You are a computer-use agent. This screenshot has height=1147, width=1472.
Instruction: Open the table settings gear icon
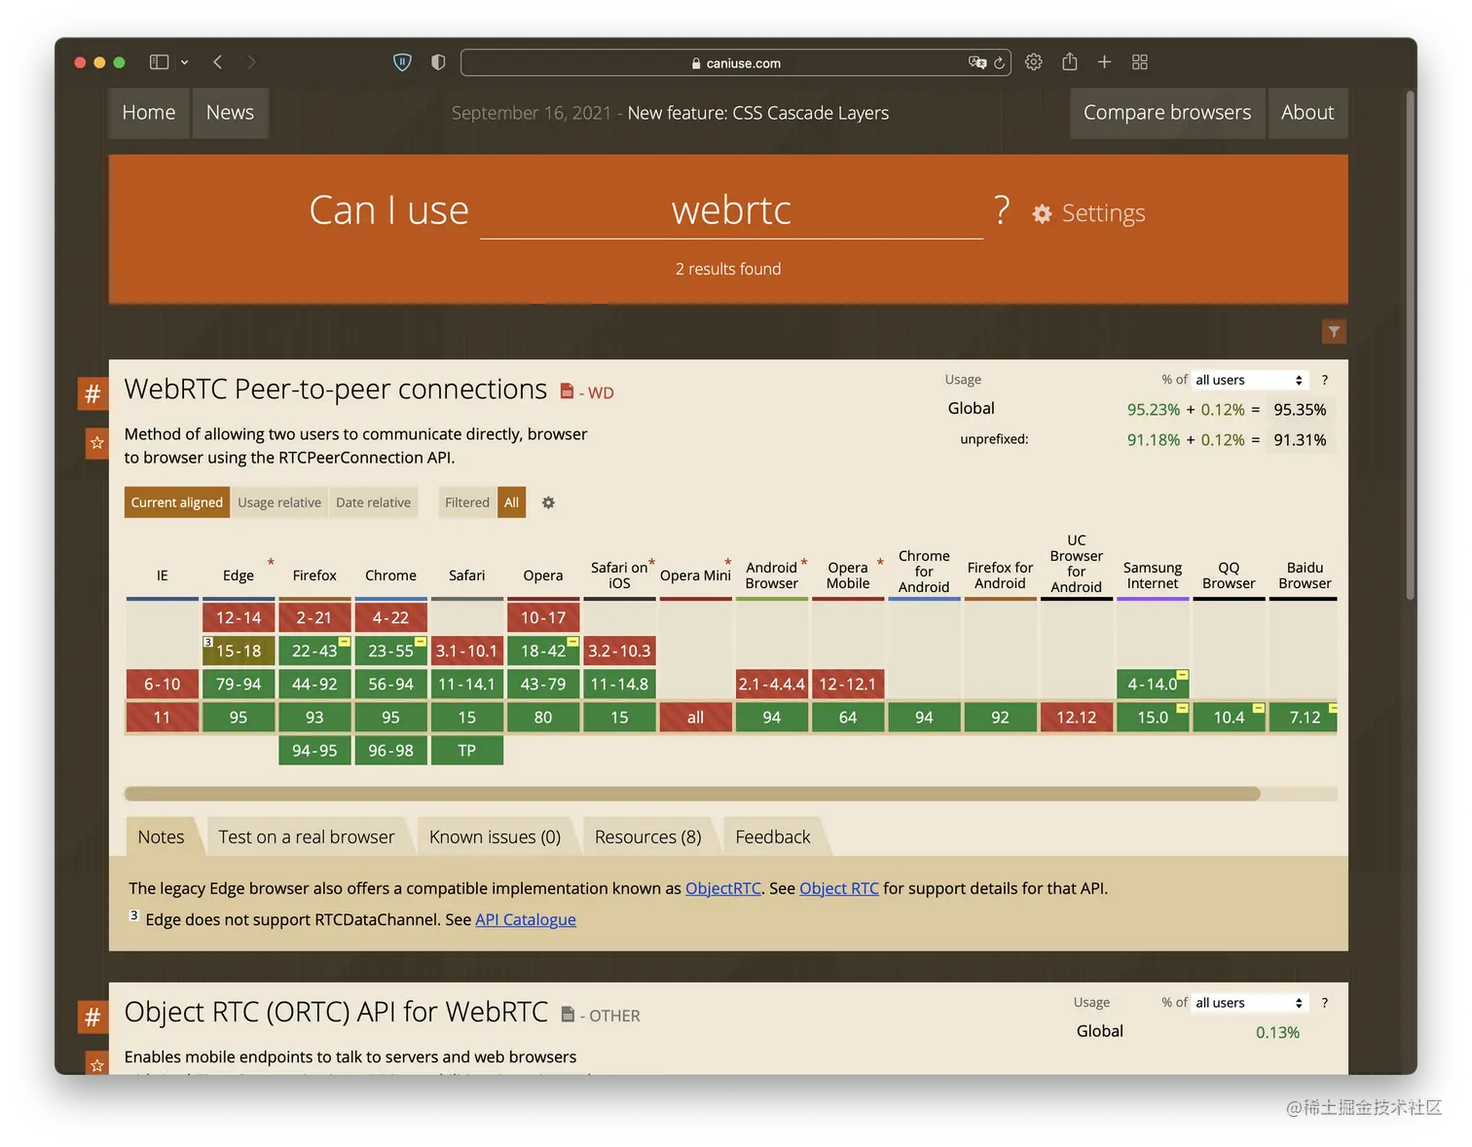(x=548, y=502)
